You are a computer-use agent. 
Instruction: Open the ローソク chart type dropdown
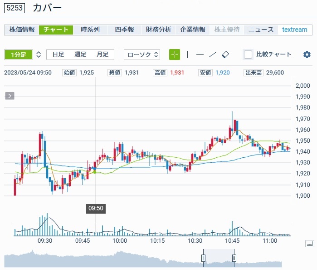click(142, 55)
